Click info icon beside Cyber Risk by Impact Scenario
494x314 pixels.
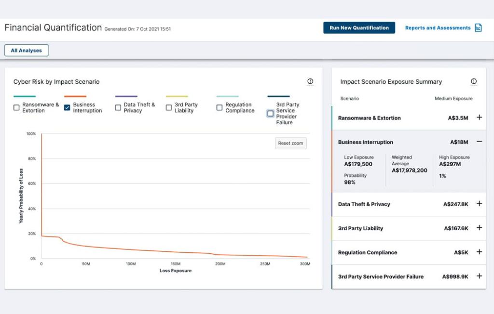tap(310, 81)
